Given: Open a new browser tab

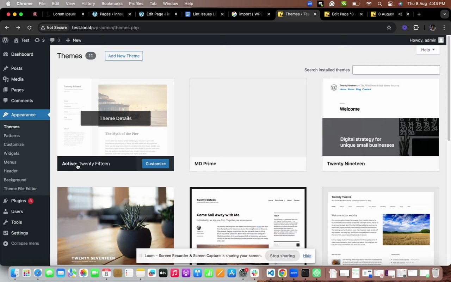Looking at the screenshot, I should tap(419, 14).
